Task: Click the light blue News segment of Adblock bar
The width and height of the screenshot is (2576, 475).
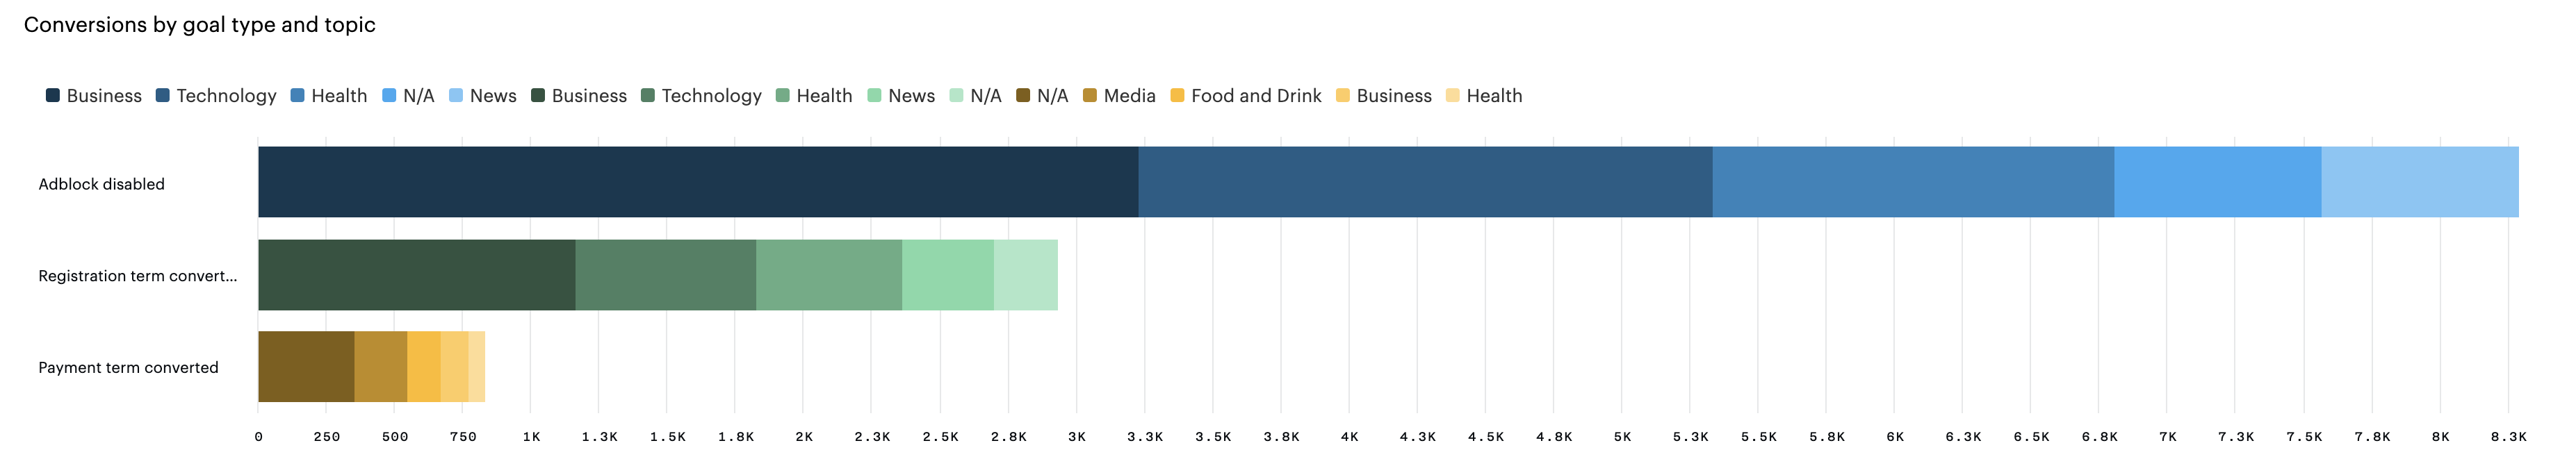Action: coord(2419,182)
